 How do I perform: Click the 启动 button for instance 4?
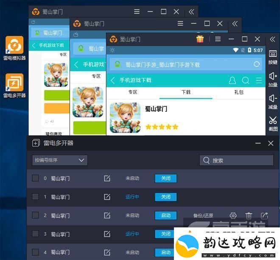click(165, 252)
